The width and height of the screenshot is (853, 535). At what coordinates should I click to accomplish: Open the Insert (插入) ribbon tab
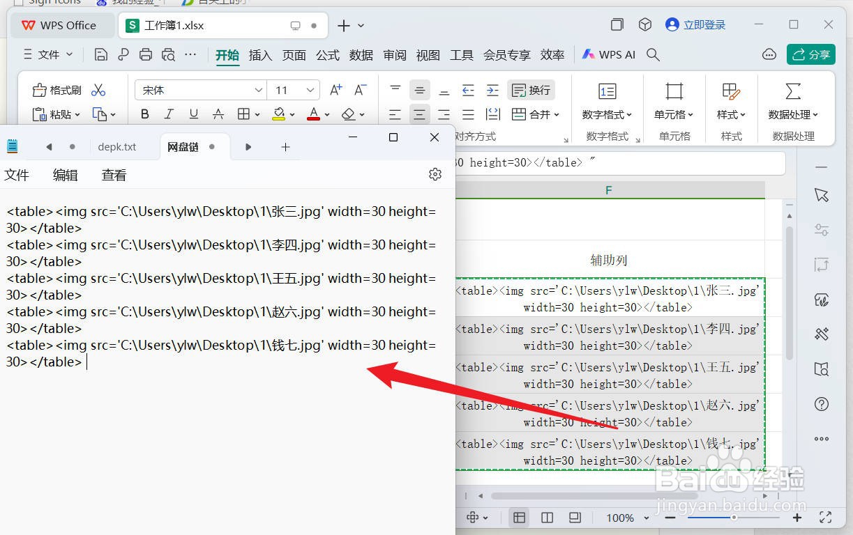coord(260,55)
